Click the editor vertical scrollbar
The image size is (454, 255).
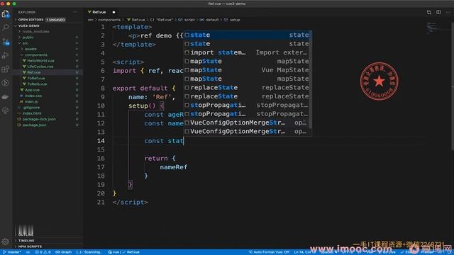pyautogui.click(x=453, y=86)
